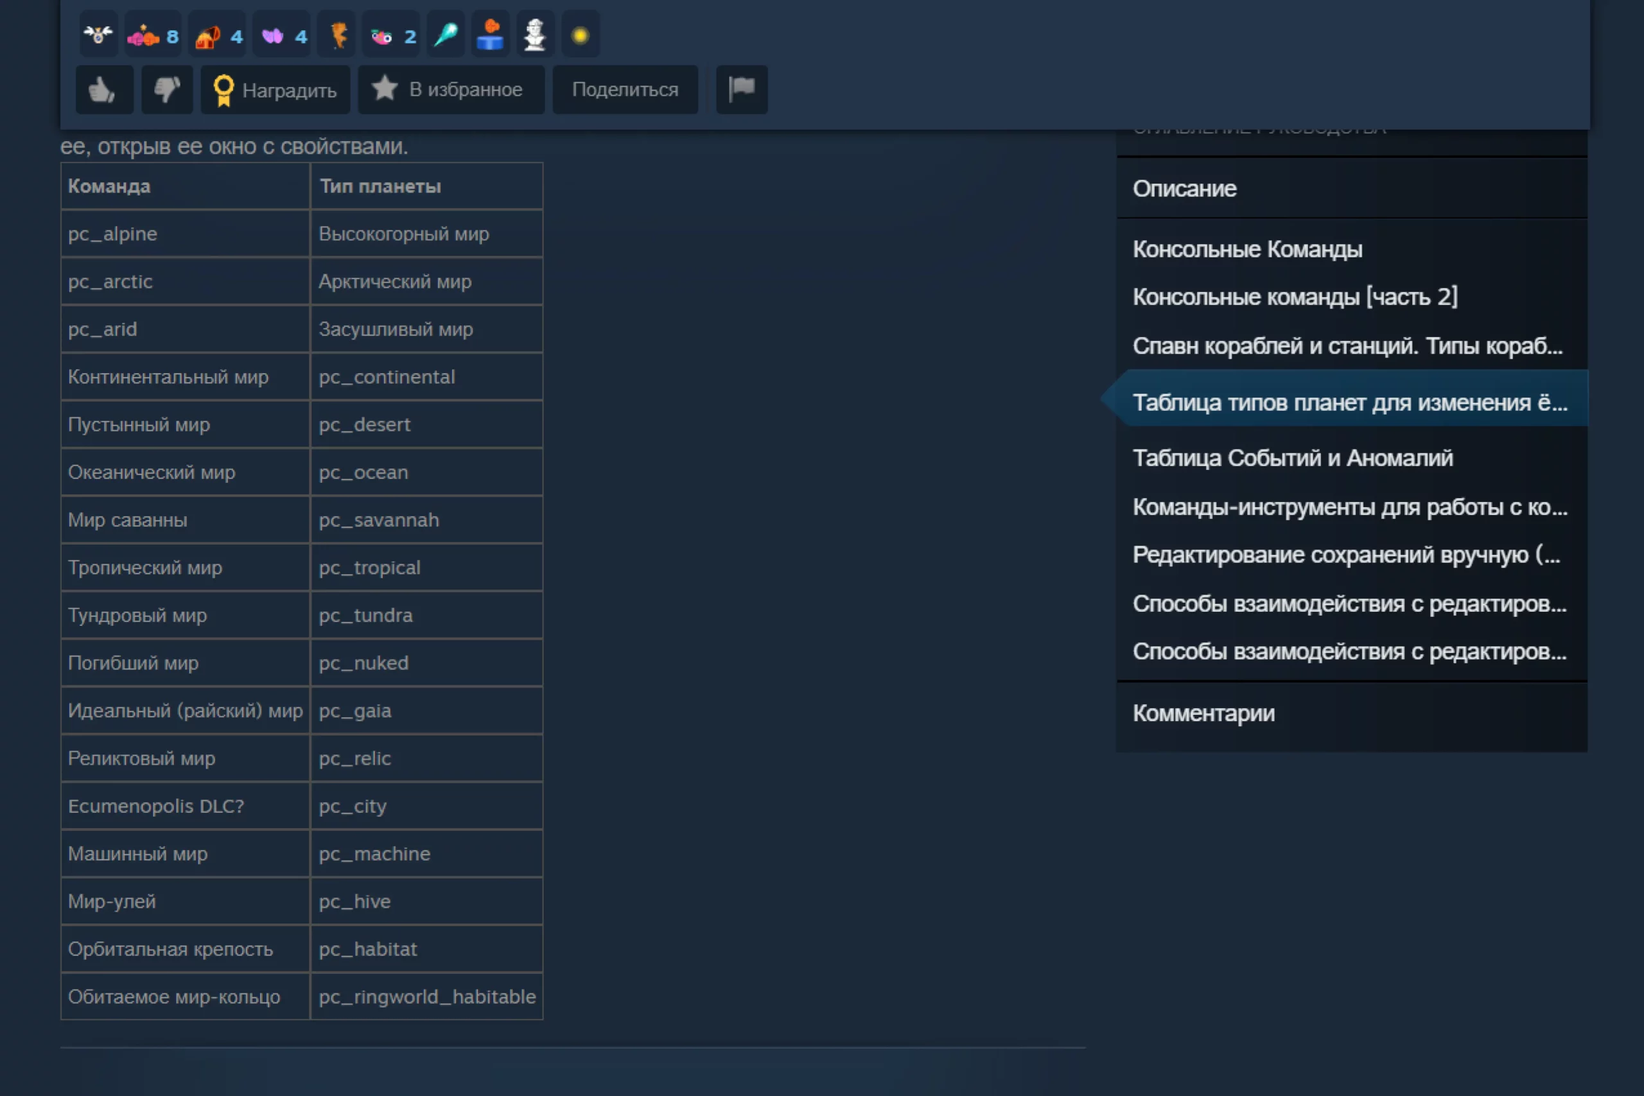
Task: Click the white marble bust award icon
Action: pos(535,35)
